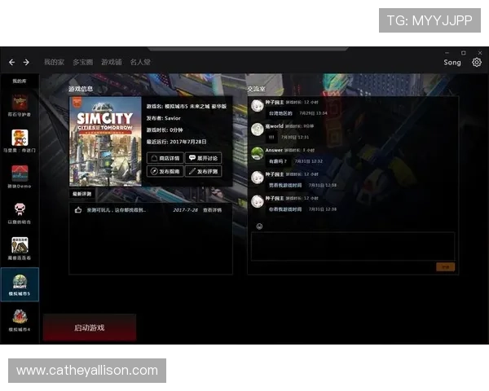This screenshot has height=391, width=489.
Task: Select the 模拟城市5 library entry
Action: click(20, 284)
